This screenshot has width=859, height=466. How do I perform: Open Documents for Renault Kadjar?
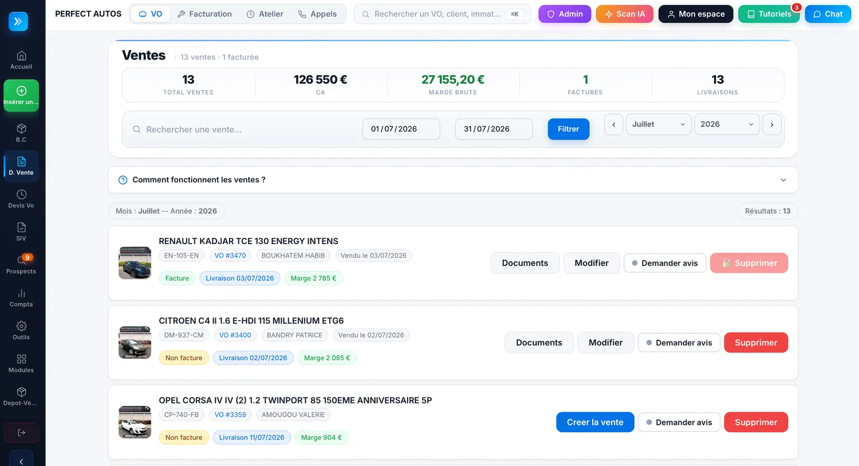[x=525, y=263]
